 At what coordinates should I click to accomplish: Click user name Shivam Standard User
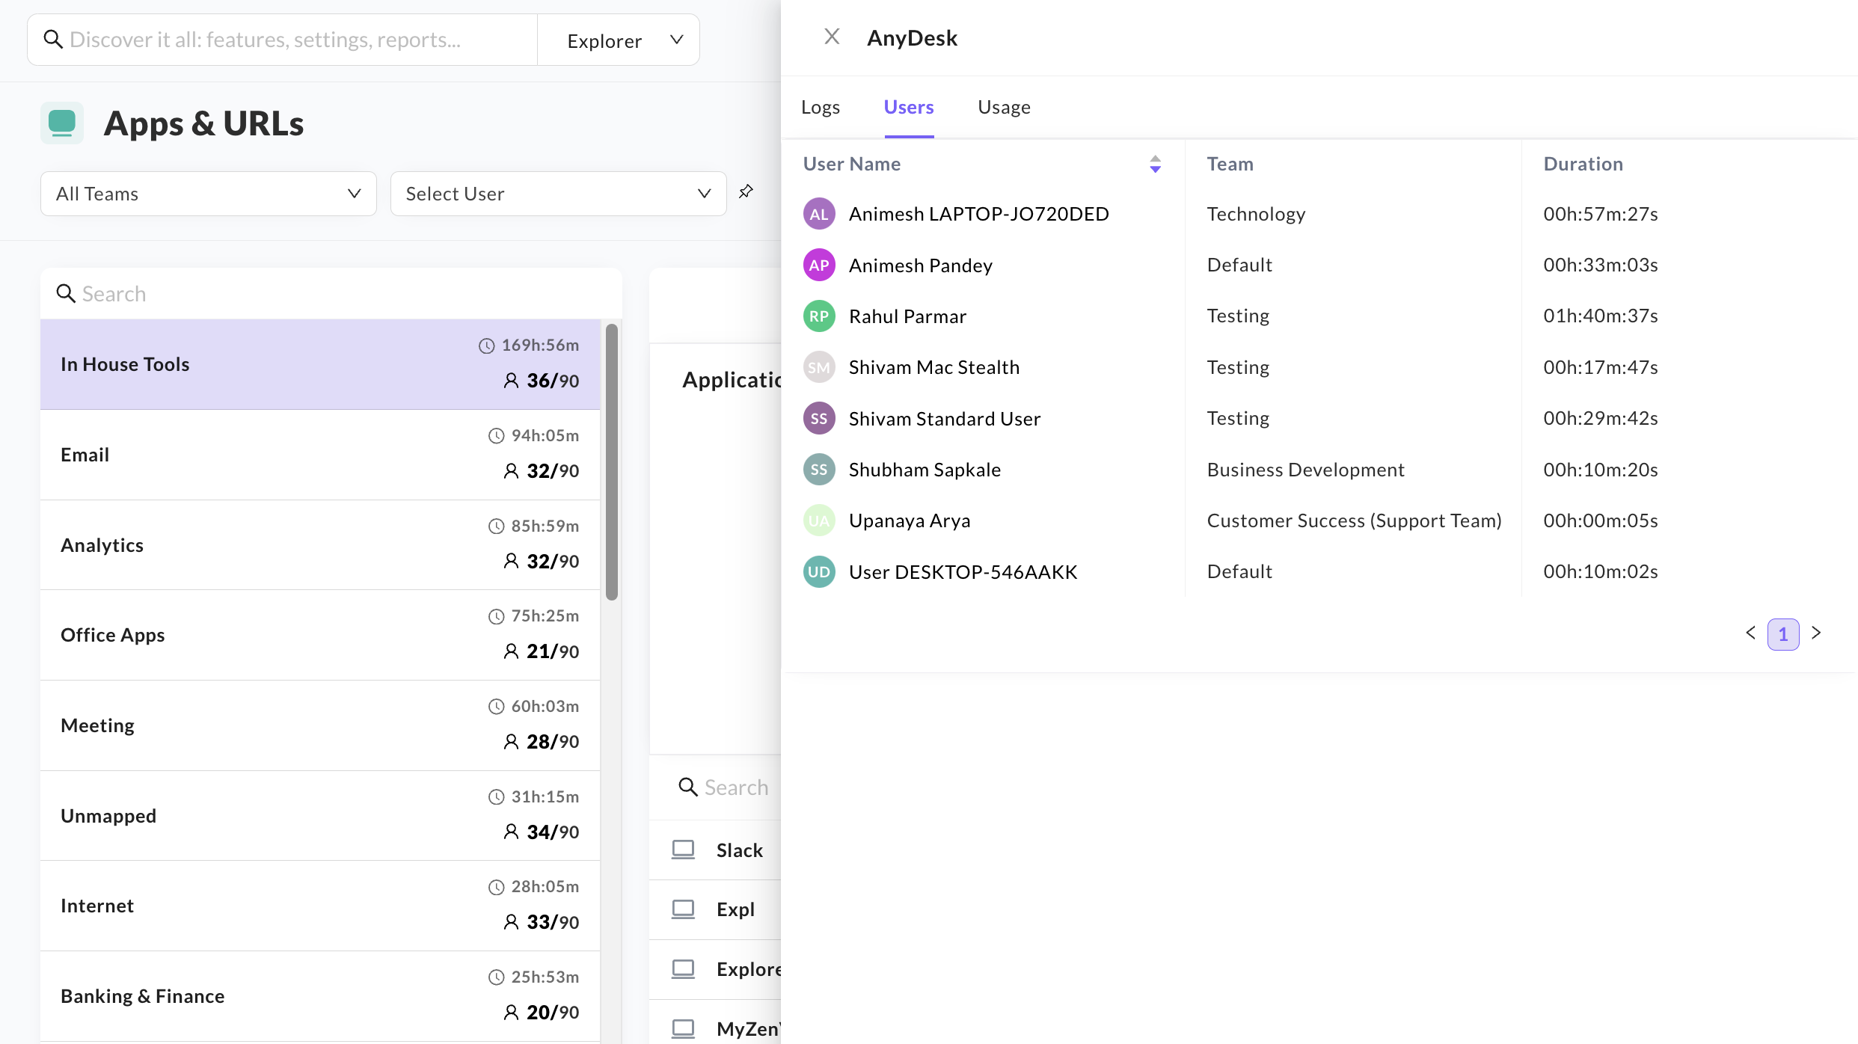point(945,419)
